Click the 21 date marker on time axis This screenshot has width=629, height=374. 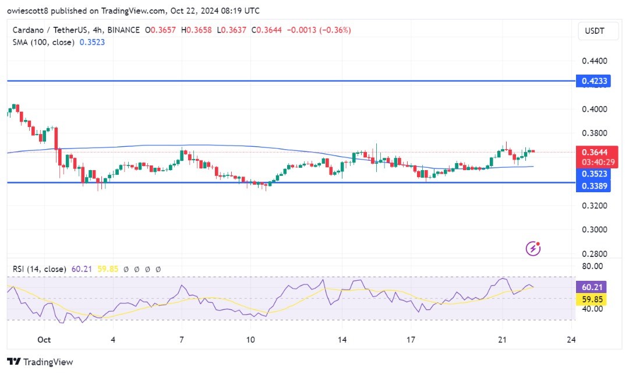502,340
